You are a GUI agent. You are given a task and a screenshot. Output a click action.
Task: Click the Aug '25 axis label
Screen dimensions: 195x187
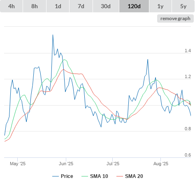pyautogui.click(x=161, y=164)
